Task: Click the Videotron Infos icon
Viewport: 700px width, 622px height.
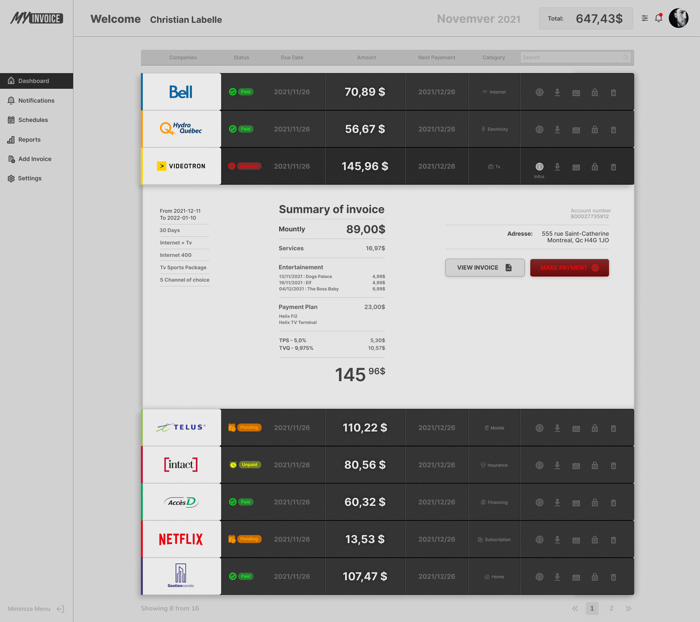Action: [539, 167]
